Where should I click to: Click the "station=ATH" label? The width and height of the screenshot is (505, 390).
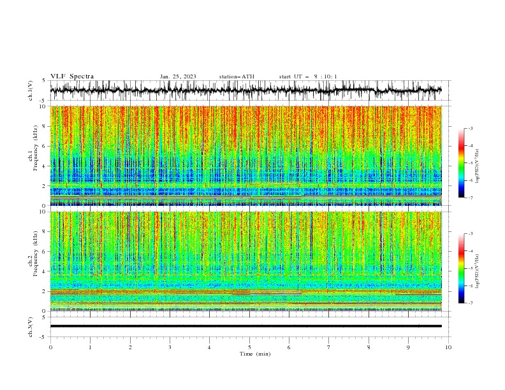point(237,76)
